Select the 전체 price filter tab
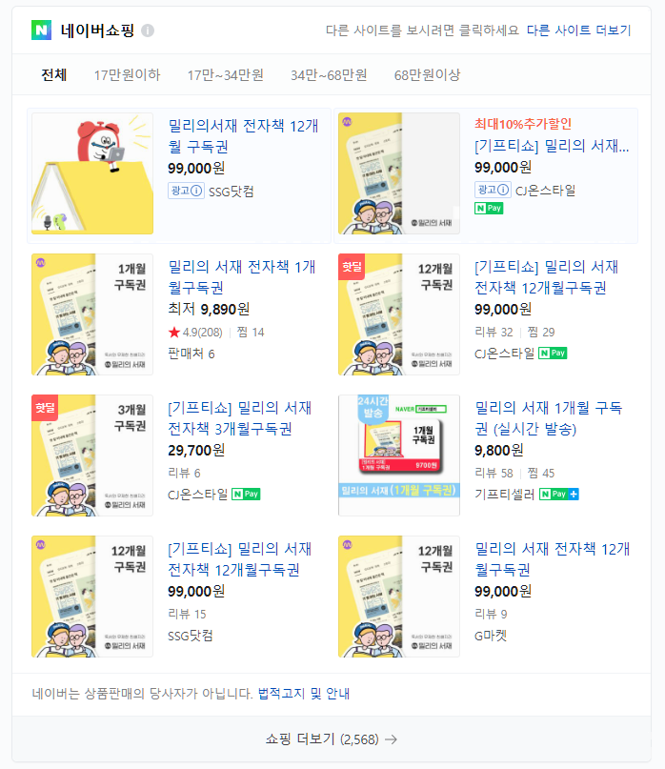This screenshot has width=665, height=769. (54, 75)
